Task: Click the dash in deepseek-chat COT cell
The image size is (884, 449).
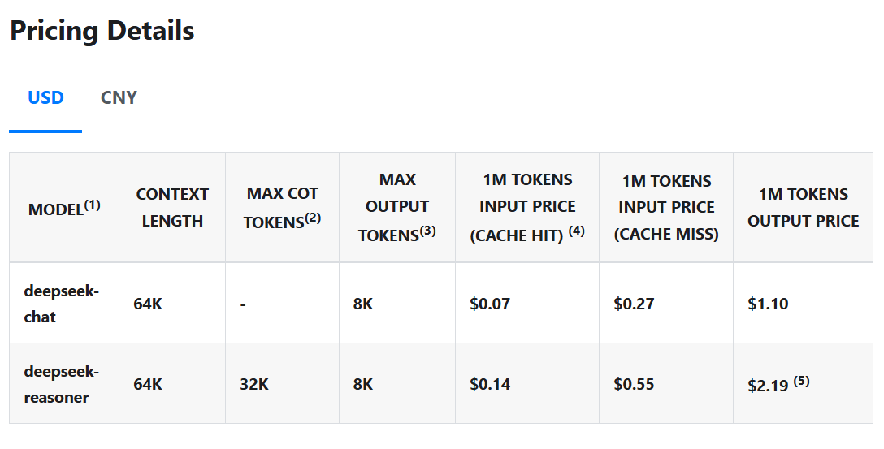Action: click(243, 304)
